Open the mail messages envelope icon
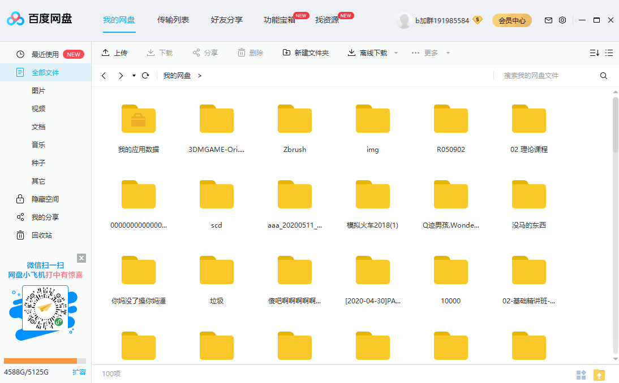The image size is (619, 383). [x=548, y=20]
